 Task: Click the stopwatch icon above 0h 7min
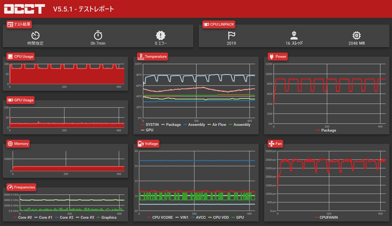tap(98, 35)
